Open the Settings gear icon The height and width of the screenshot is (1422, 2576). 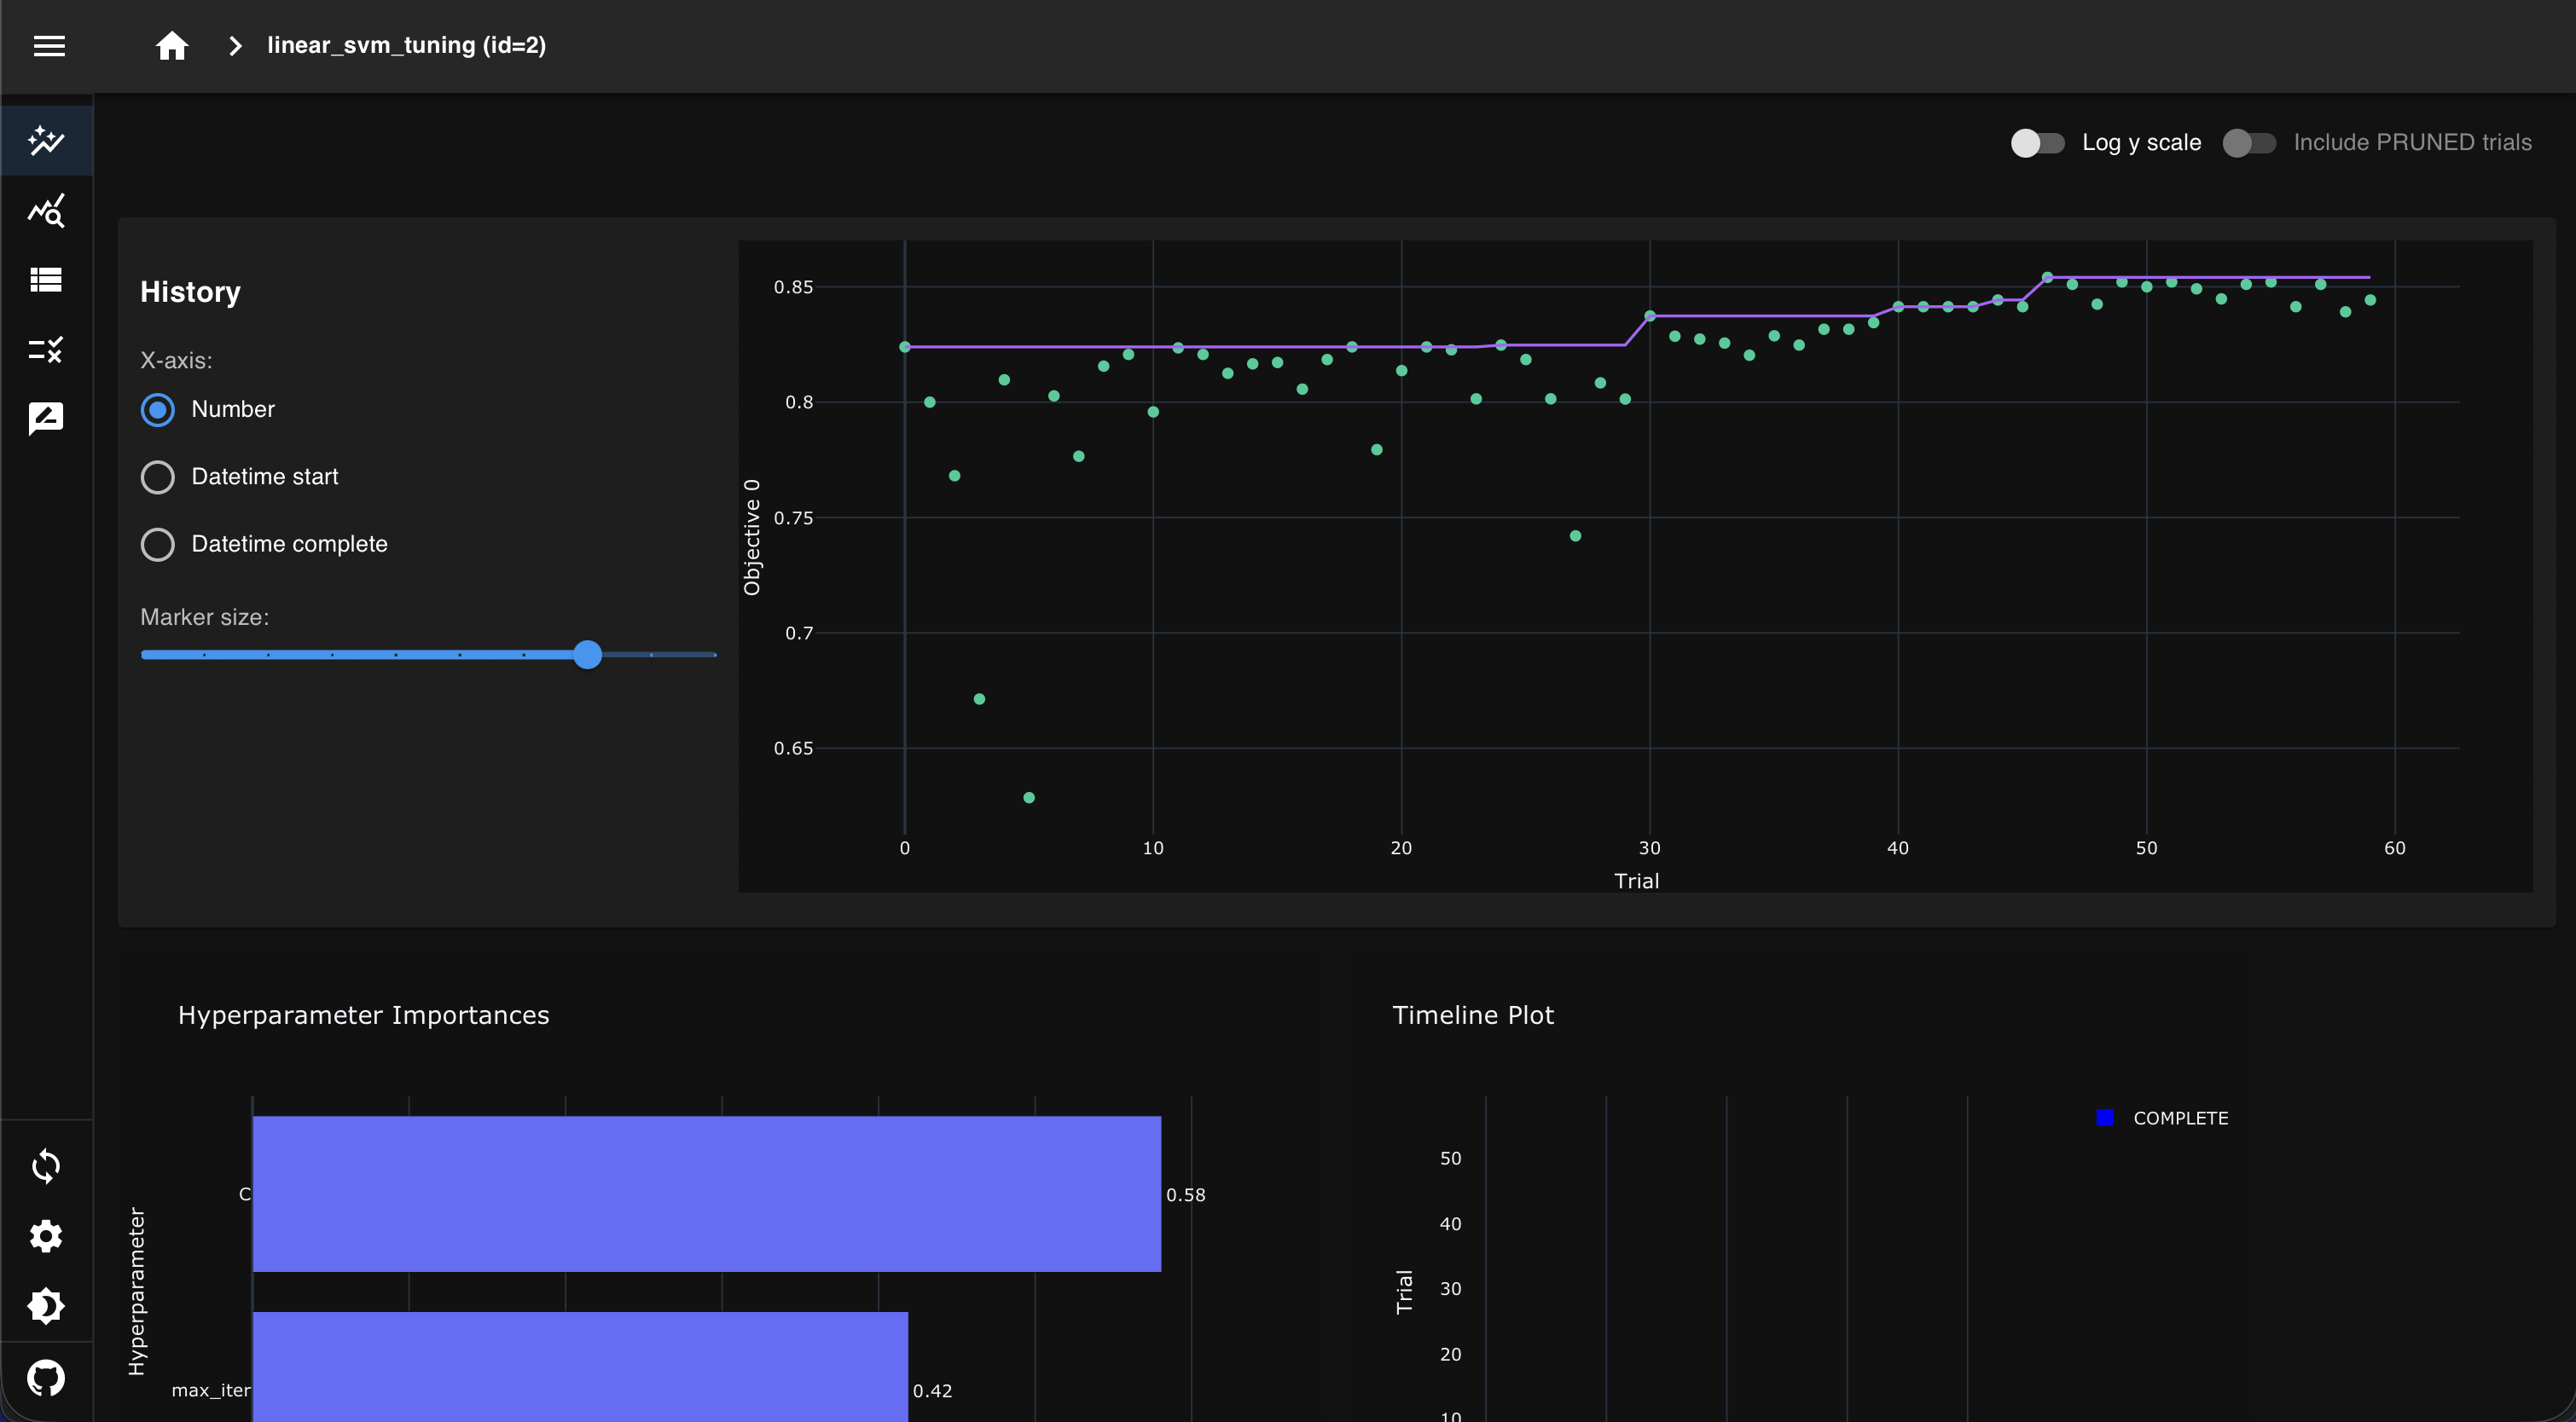pyautogui.click(x=46, y=1236)
